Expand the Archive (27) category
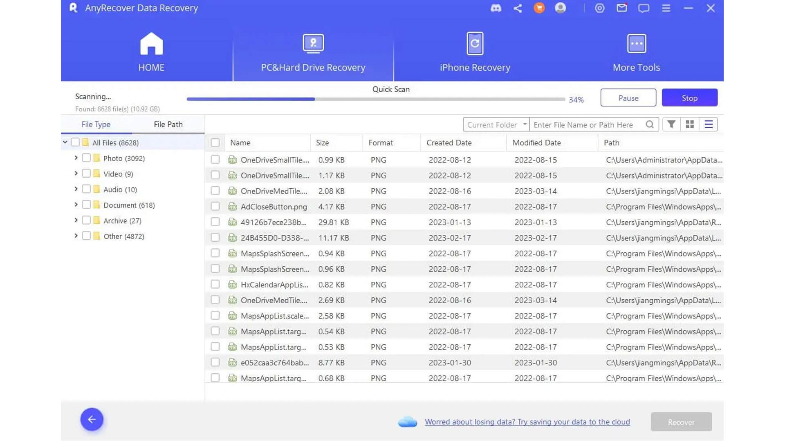785x441 pixels. [x=76, y=220]
